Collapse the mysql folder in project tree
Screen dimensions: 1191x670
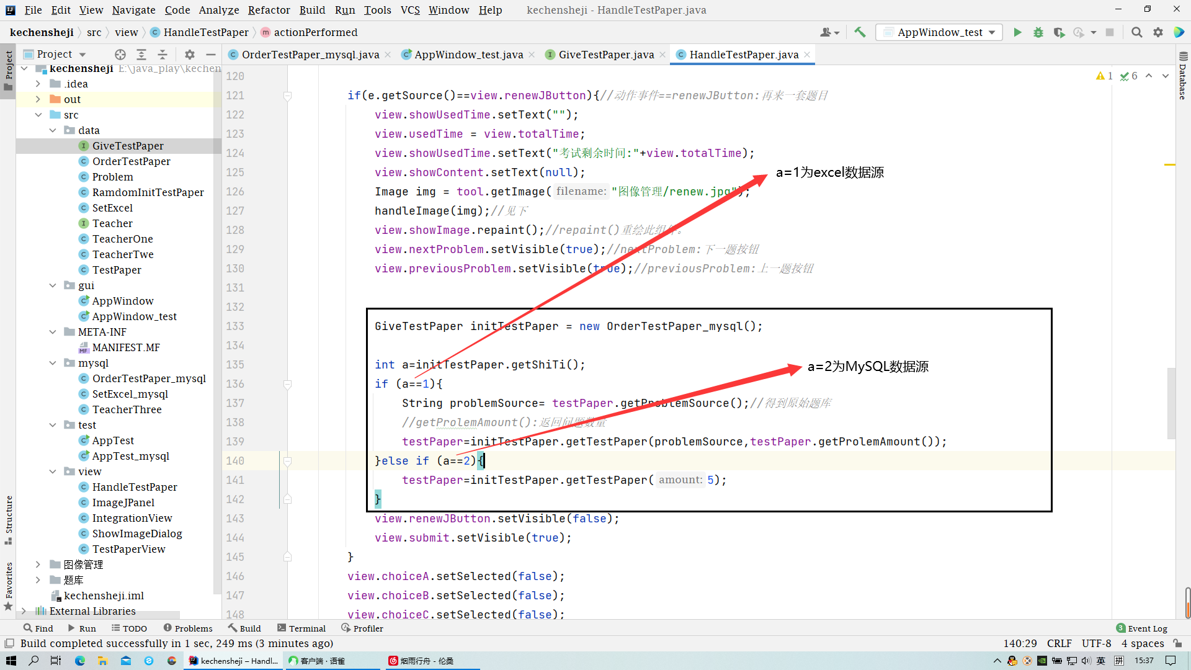pos(53,363)
